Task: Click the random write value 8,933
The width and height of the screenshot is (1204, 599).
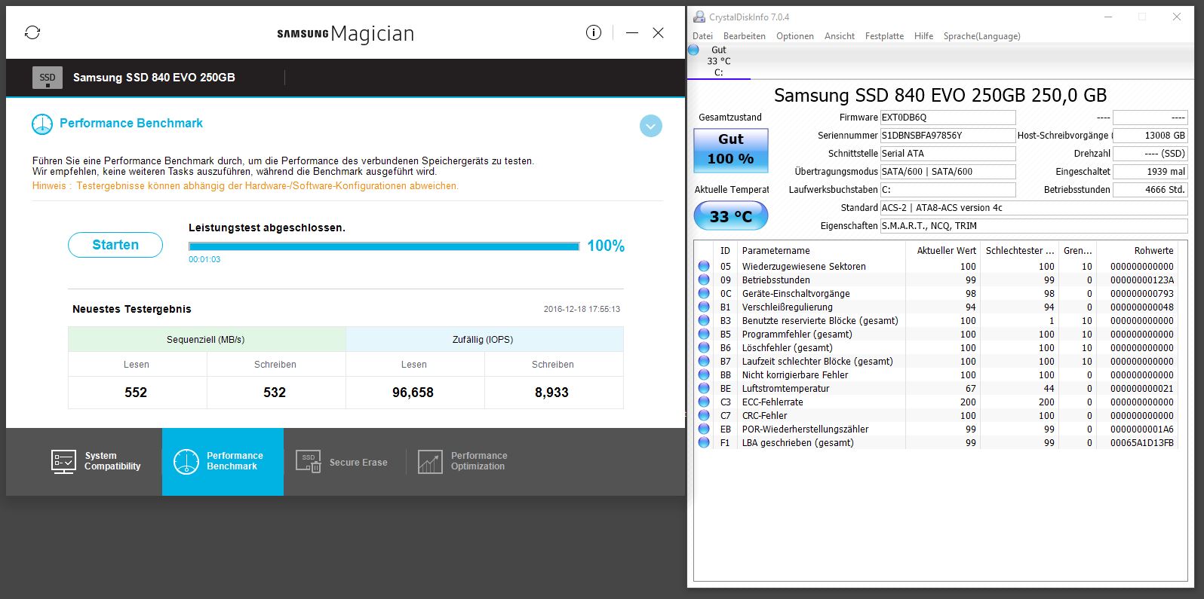Action: [552, 393]
